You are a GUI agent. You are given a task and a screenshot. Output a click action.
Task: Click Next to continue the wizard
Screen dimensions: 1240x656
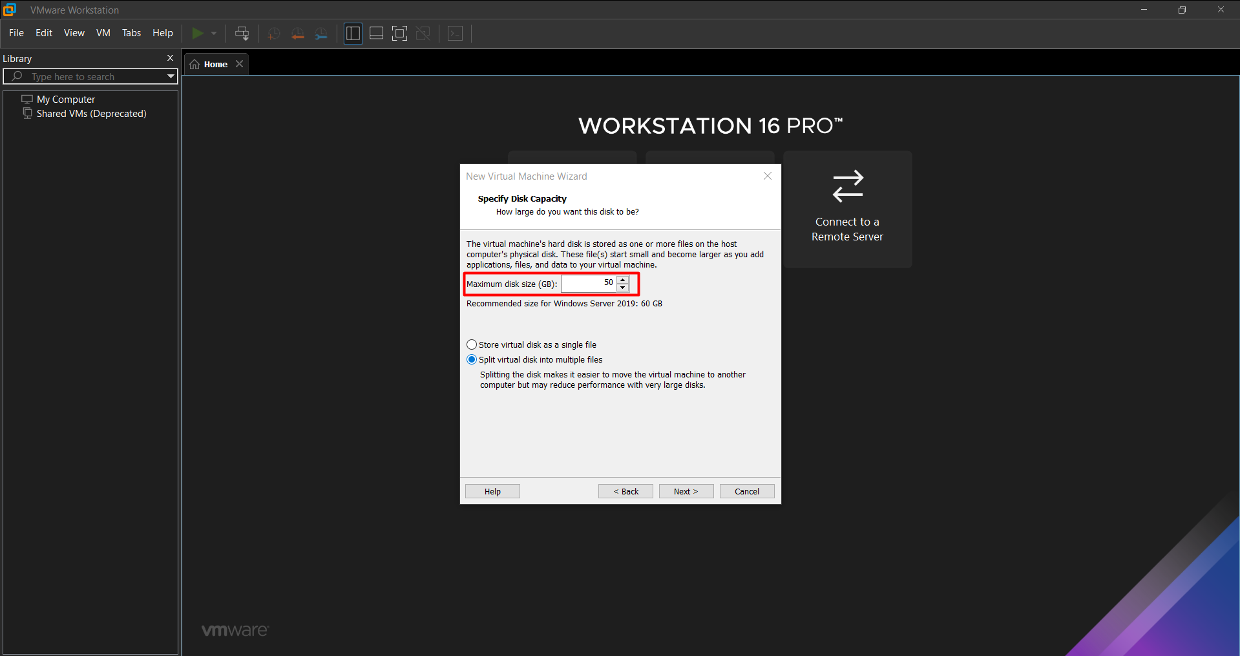(x=686, y=491)
